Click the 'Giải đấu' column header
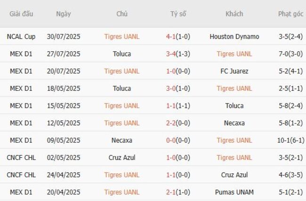 [x=21, y=14]
